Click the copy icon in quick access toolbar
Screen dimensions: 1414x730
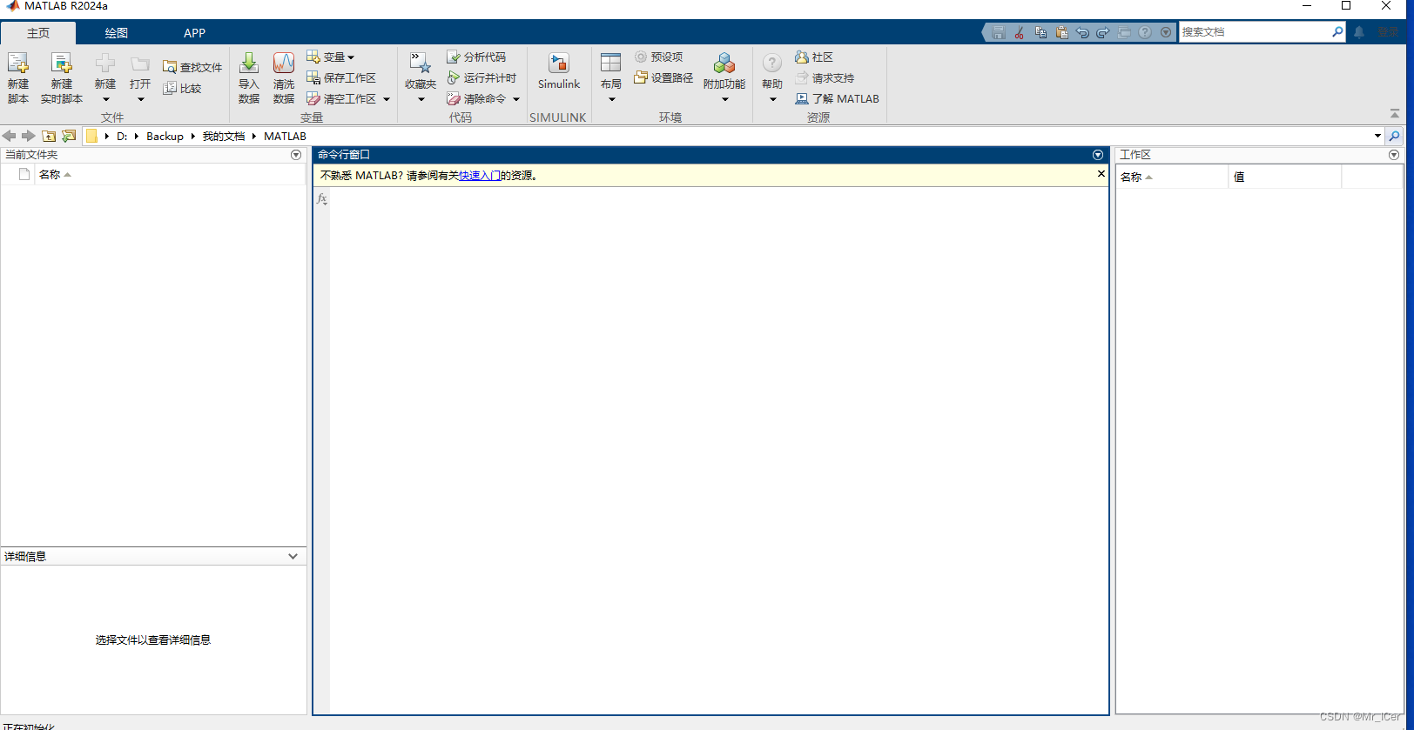pyautogui.click(x=1040, y=32)
